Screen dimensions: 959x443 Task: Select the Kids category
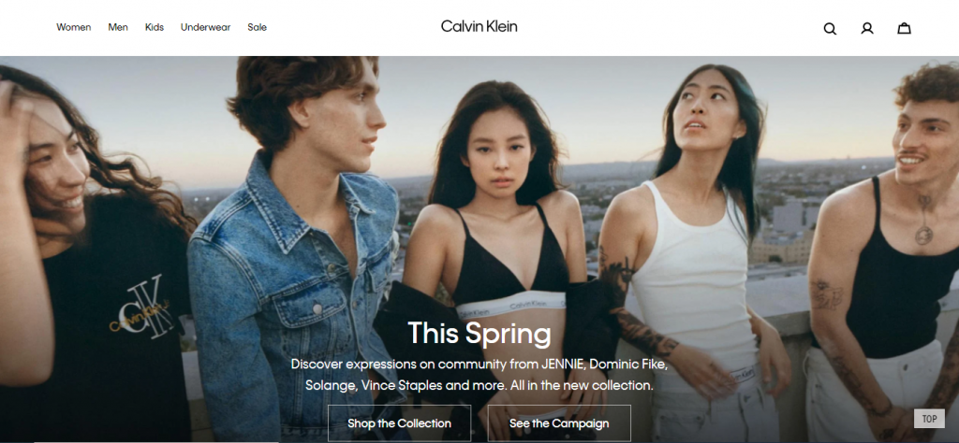click(x=155, y=27)
